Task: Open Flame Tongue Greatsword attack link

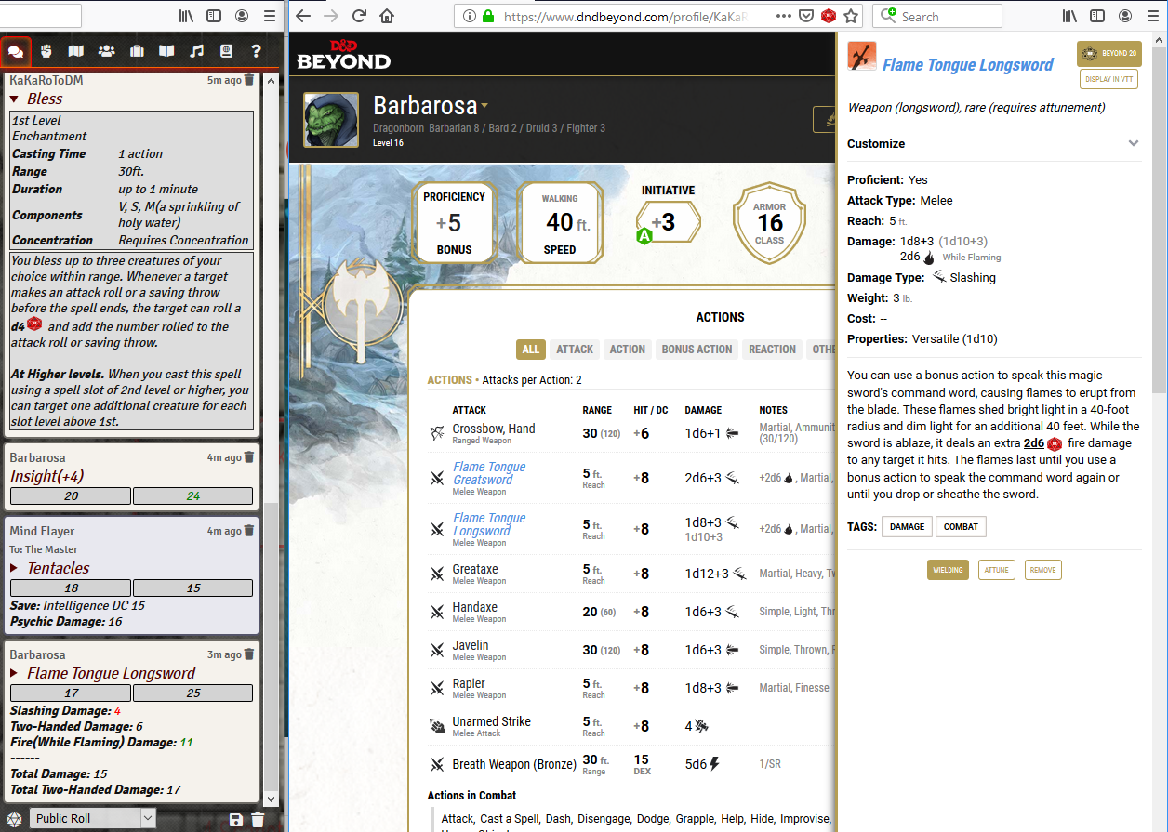Action: (489, 473)
